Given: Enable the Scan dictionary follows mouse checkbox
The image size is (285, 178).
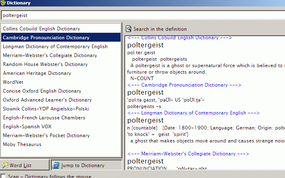Looking at the screenshot, I should click(3, 176).
